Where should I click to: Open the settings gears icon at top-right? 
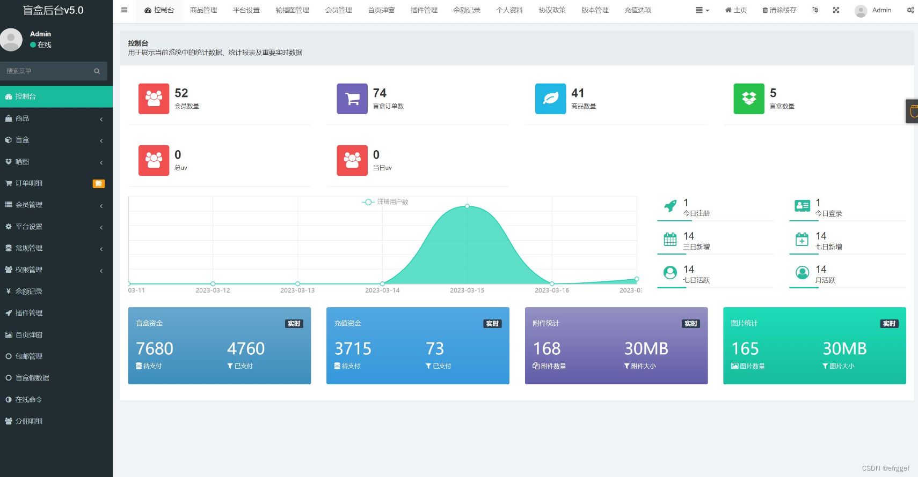910,10
